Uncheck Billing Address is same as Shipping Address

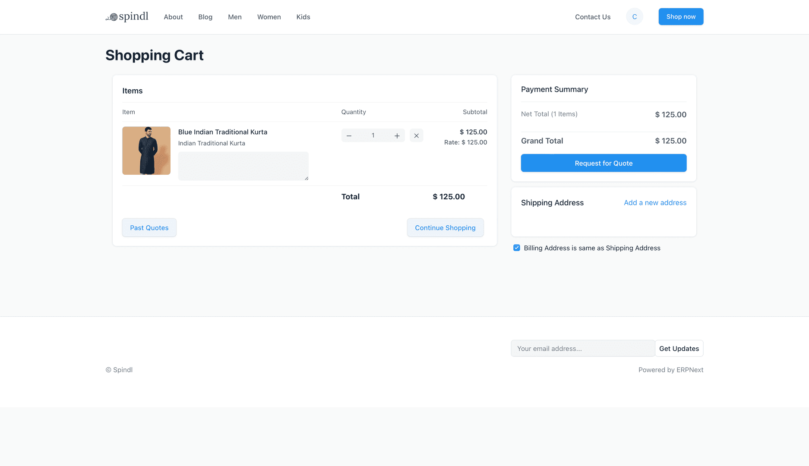tap(516, 248)
